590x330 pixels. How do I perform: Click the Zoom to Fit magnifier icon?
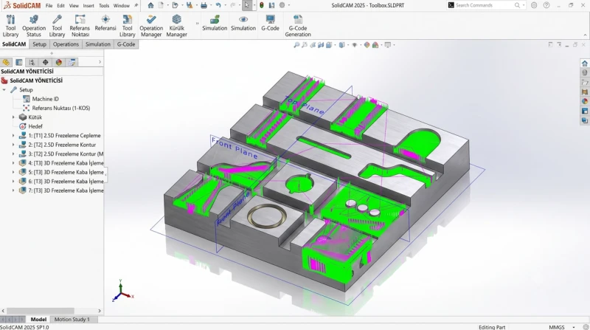pos(296,45)
